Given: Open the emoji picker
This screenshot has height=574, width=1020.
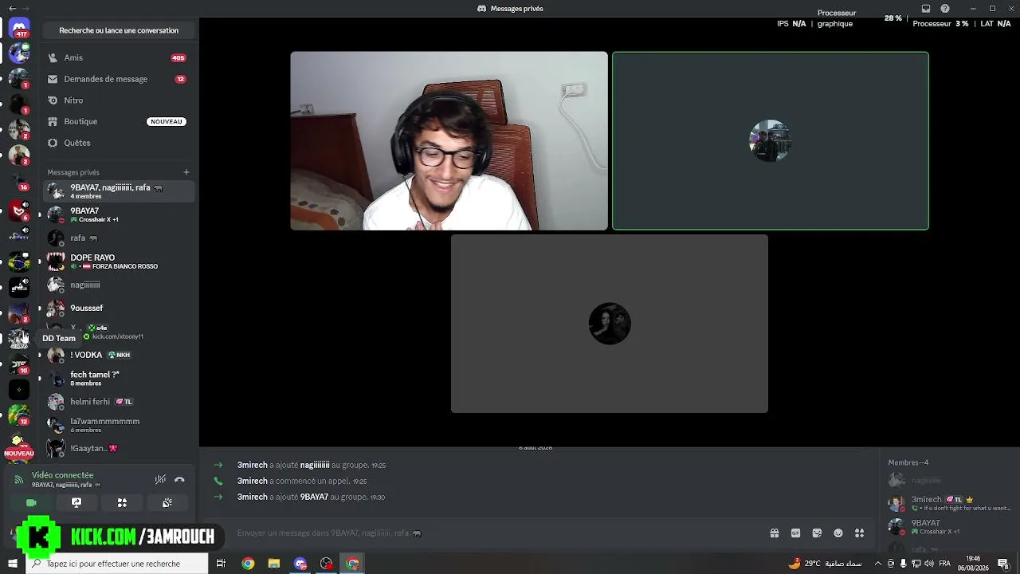Looking at the screenshot, I should coord(838,533).
